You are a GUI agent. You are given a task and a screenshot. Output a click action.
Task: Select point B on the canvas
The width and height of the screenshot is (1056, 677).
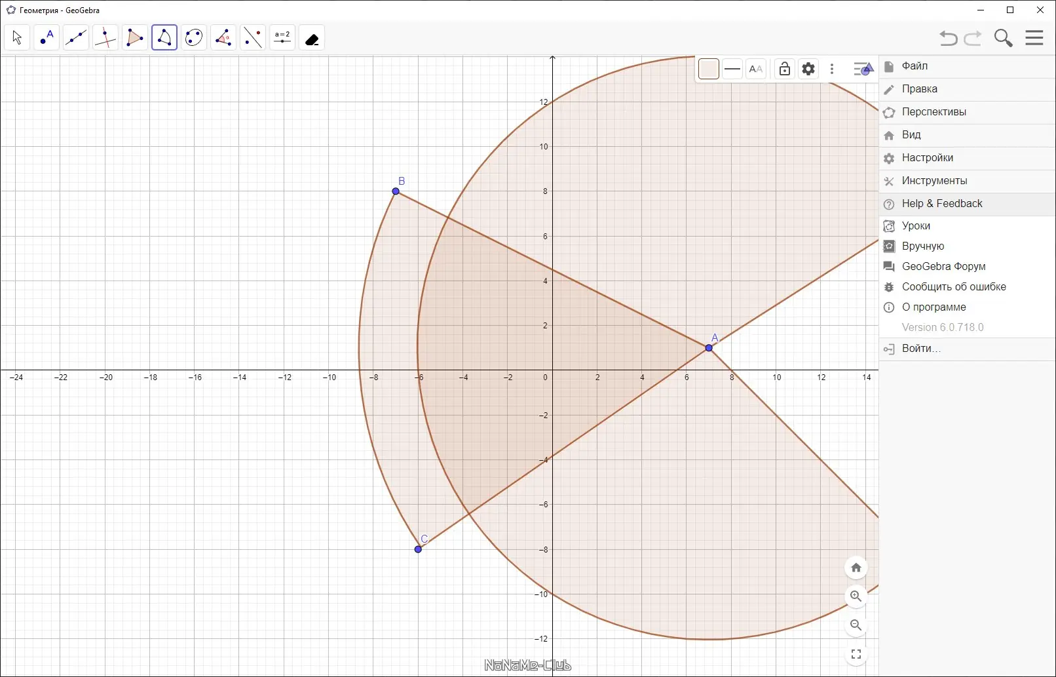396,191
